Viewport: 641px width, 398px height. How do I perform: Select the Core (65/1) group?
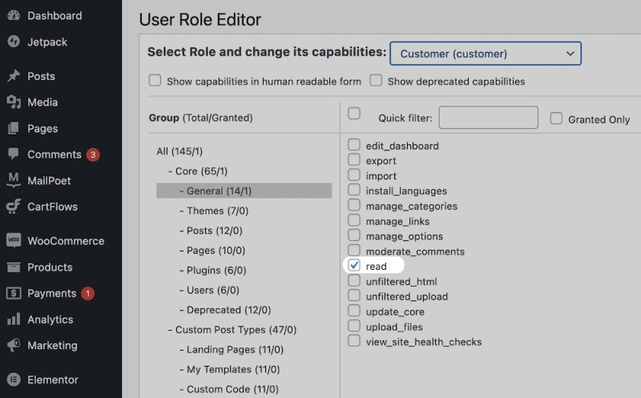[x=198, y=171]
